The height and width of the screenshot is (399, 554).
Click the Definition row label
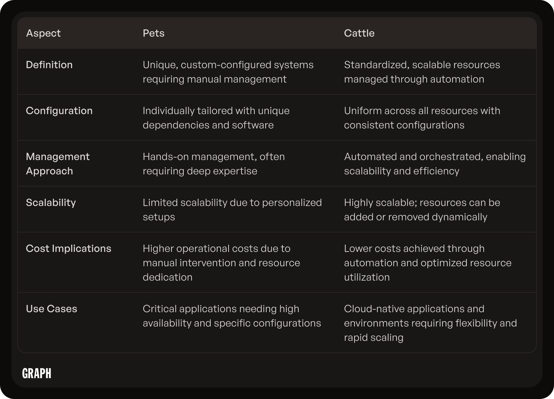tap(49, 65)
